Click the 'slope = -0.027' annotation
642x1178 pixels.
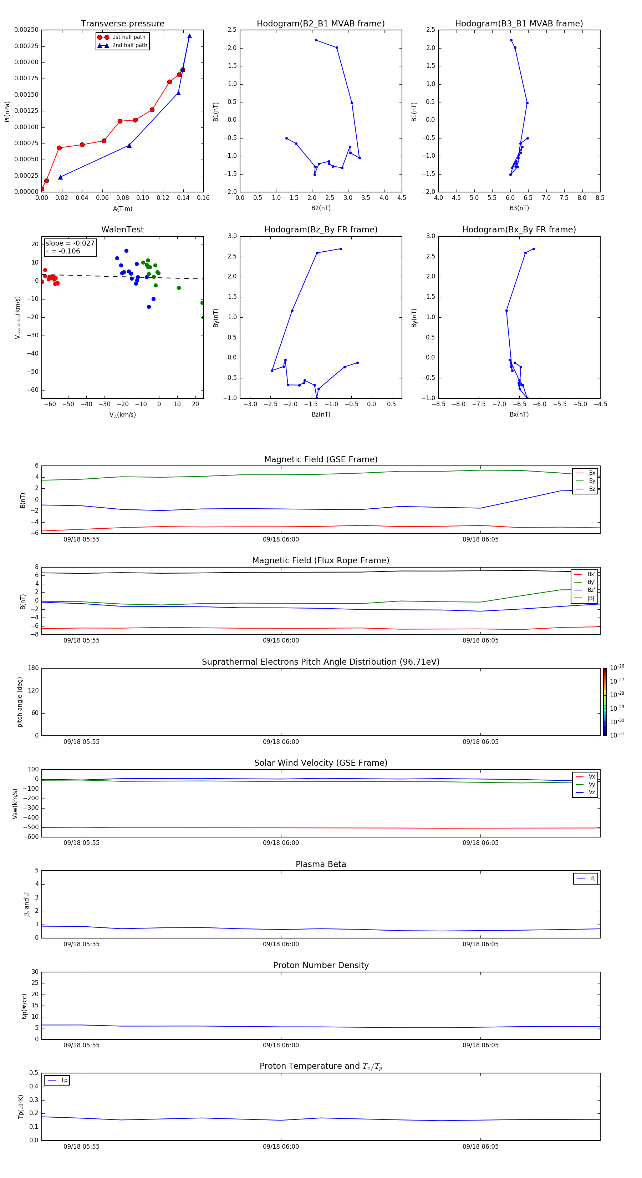coord(70,243)
